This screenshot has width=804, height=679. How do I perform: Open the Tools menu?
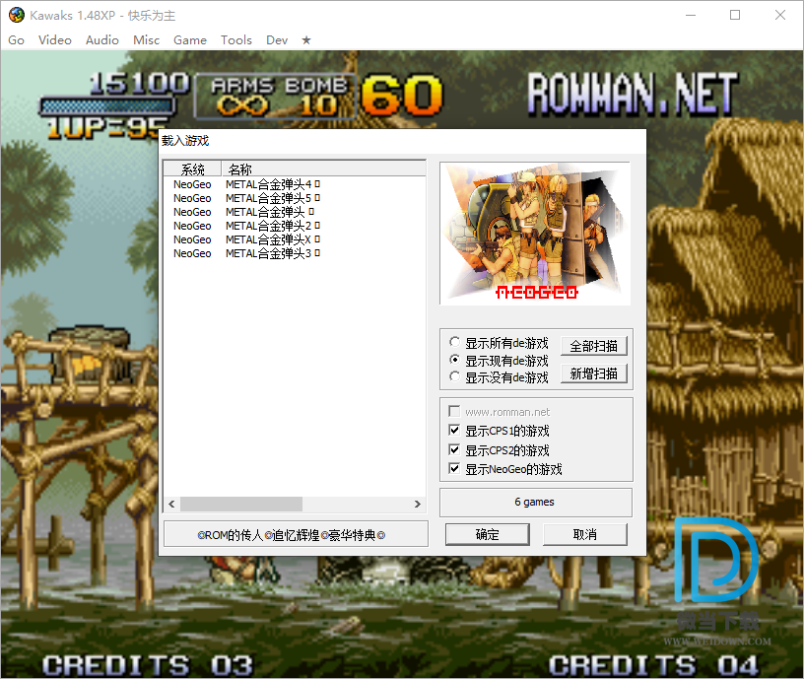coord(235,40)
